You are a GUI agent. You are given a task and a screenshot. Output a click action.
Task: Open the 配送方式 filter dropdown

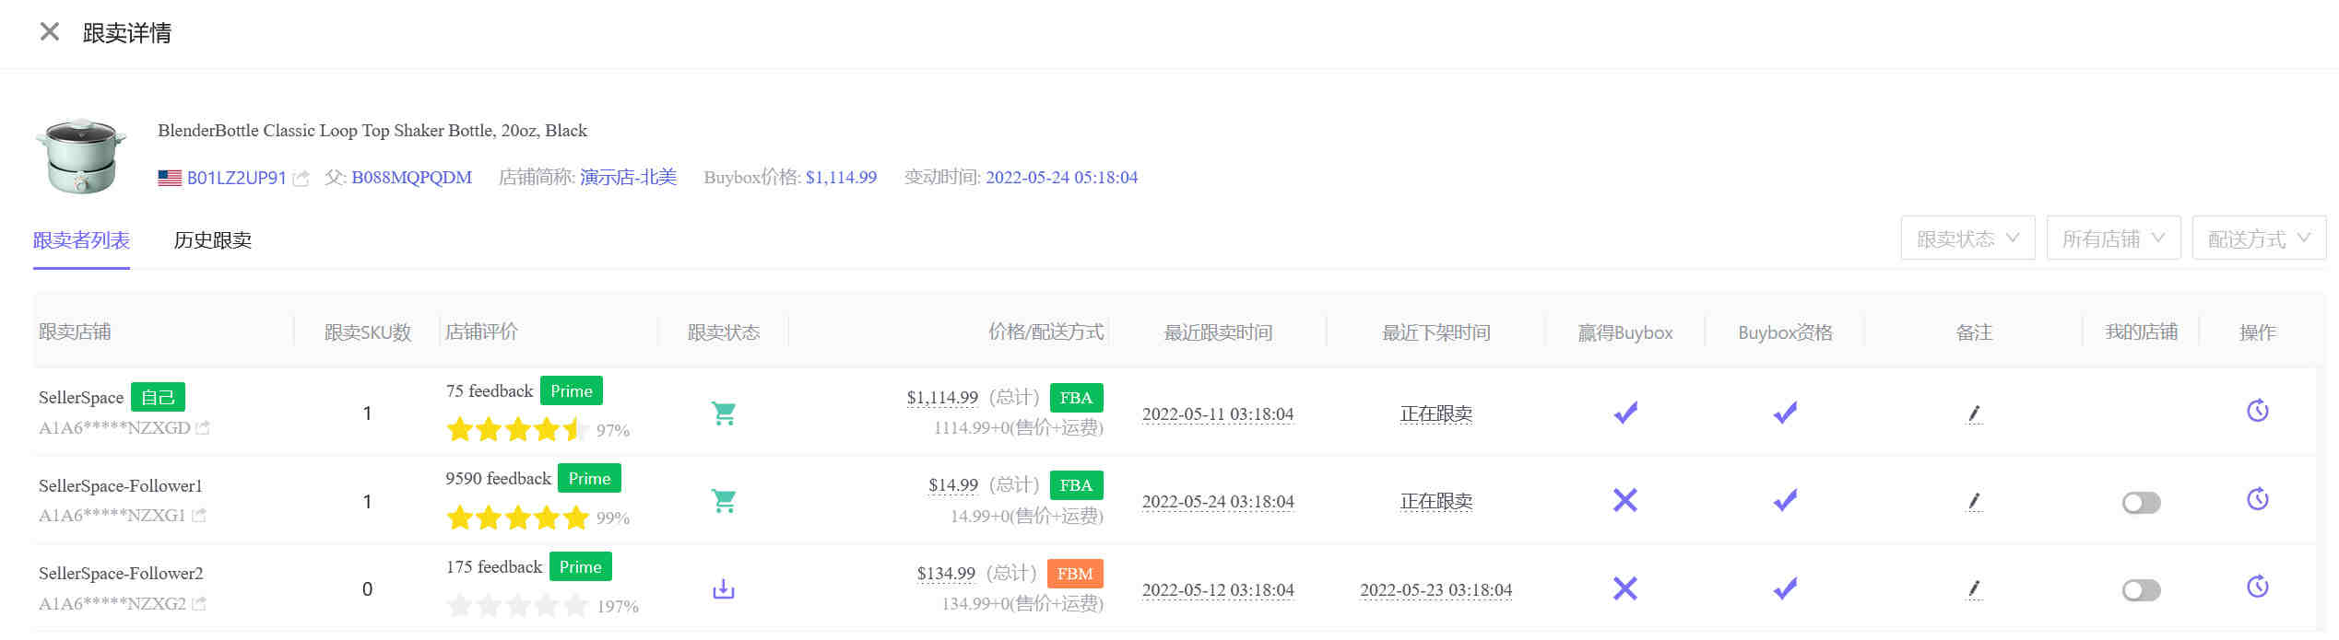tap(2259, 239)
